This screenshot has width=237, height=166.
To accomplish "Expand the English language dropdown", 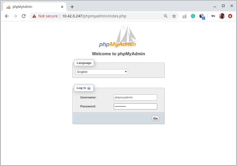I will click(x=102, y=72).
